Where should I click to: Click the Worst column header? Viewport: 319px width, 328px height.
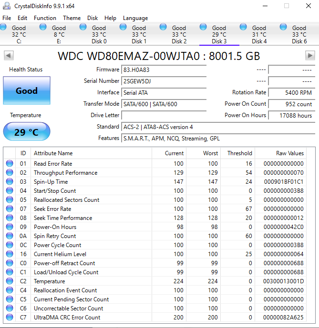click(x=203, y=153)
